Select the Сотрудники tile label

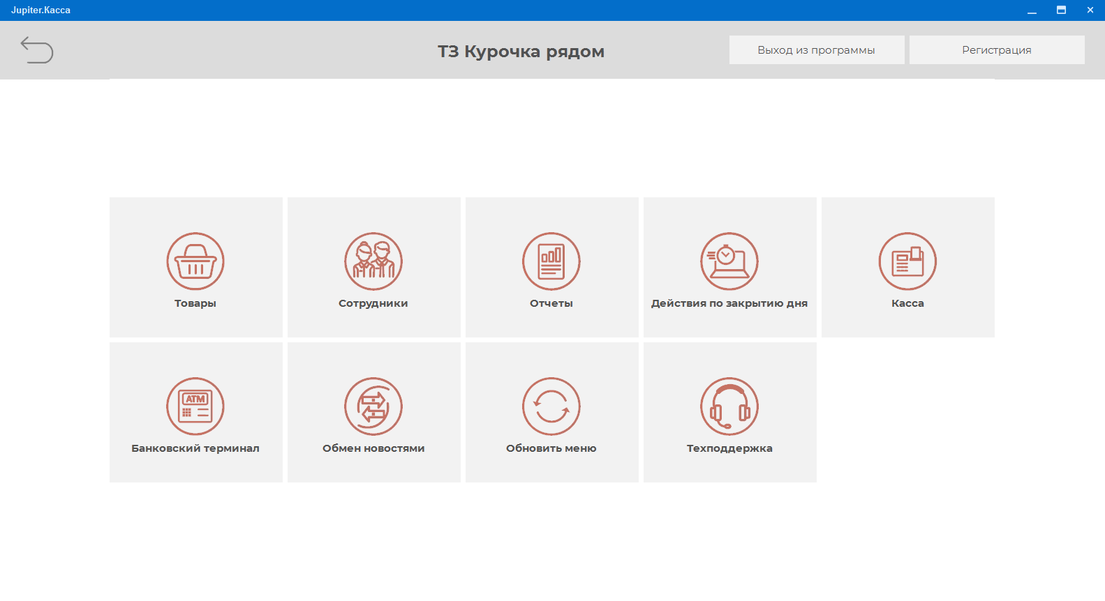coord(373,303)
